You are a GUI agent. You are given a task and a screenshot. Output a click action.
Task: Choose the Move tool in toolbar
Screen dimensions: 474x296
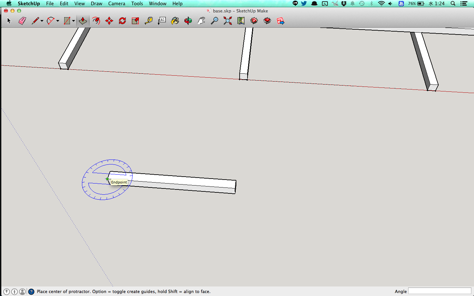coord(109,21)
